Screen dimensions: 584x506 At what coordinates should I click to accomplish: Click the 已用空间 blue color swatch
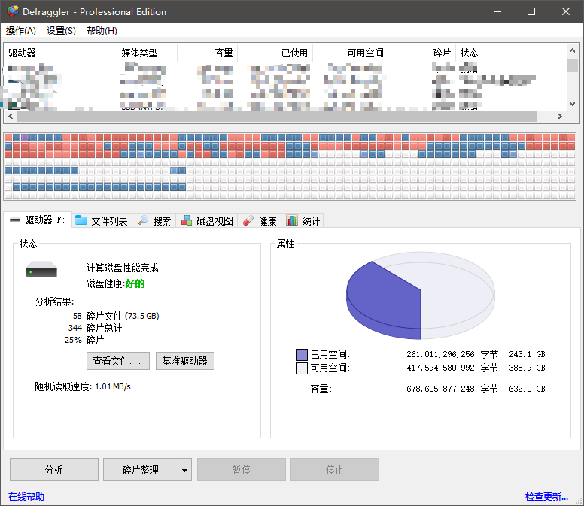302,355
